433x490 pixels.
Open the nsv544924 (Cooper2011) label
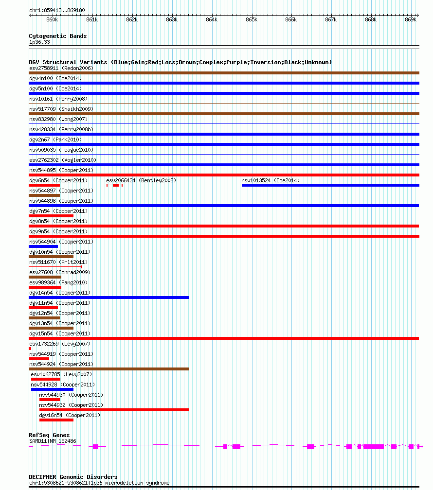(x=61, y=365)
